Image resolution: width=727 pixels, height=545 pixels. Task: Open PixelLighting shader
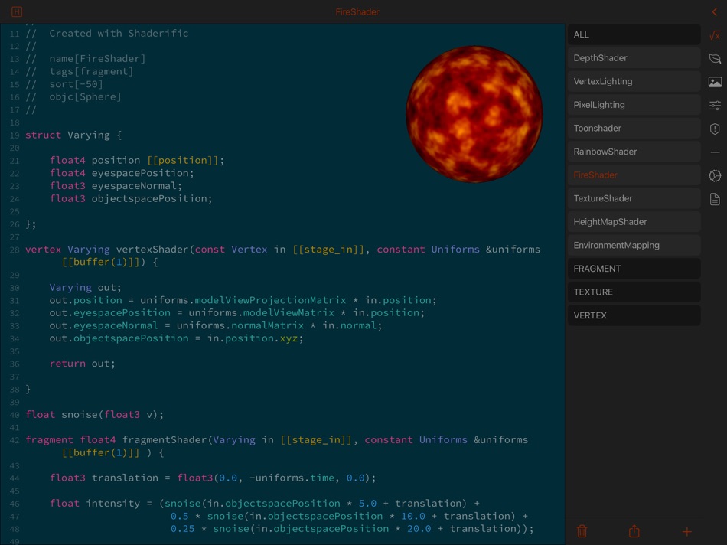coord(634,105)
